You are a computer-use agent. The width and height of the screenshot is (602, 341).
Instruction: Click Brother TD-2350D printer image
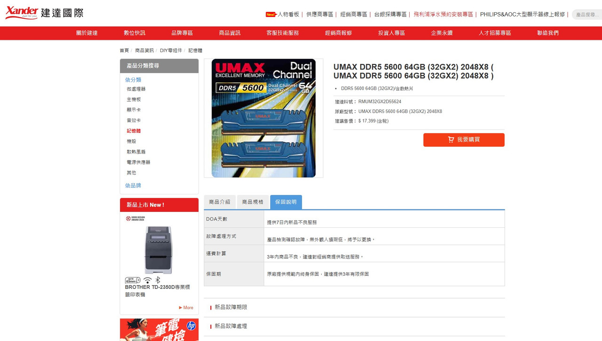[x=158, y=250]
